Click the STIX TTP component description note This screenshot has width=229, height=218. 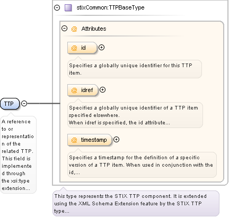pyautogui.click(x=136, y=203)
